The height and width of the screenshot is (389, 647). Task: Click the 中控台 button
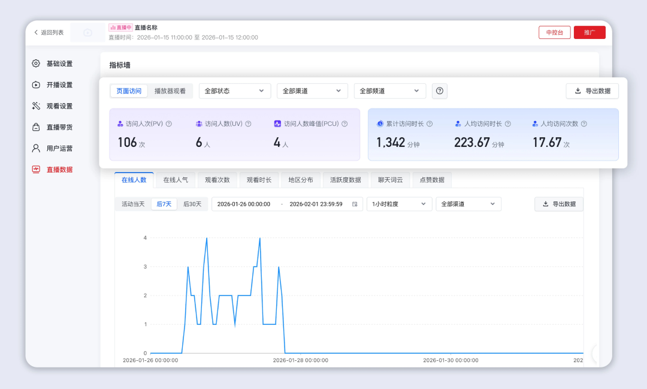(554, 33)
